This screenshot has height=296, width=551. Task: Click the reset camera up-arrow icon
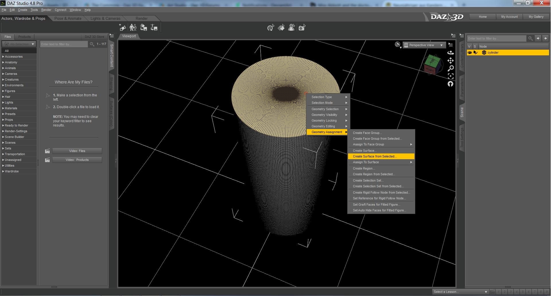pyautogui.click(x=451, y=84)
